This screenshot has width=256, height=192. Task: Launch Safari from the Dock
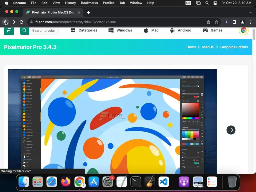[52, 182]
